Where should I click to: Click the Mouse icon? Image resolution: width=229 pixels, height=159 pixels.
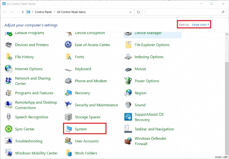click(128, 69)
